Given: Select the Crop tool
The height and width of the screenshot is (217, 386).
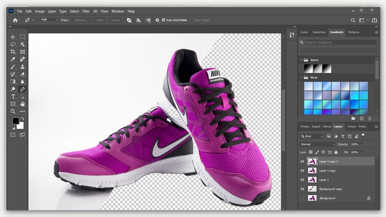Looking at the screenshot, I should pyautogui.click(x=13, y=52).
